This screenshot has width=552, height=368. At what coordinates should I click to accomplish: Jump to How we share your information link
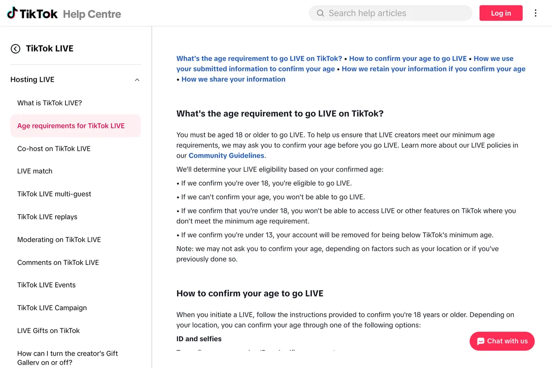point(233,79)
